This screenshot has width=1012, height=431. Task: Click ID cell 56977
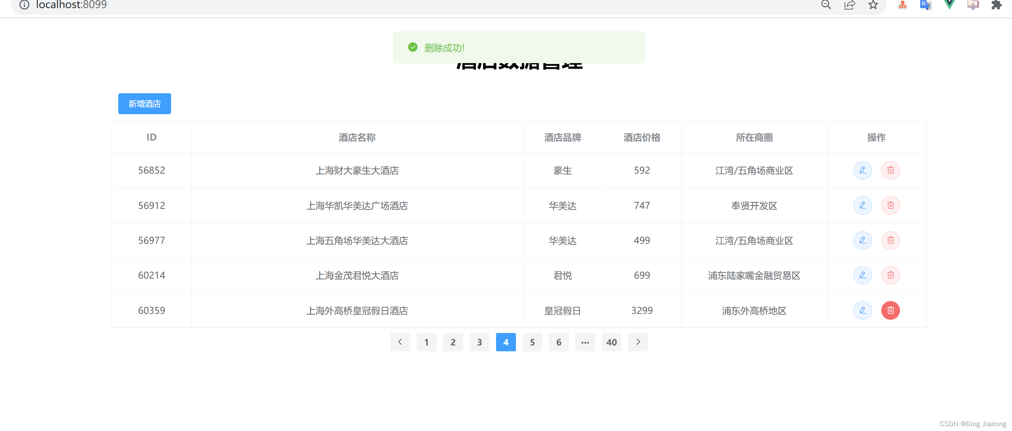[152, 240]
